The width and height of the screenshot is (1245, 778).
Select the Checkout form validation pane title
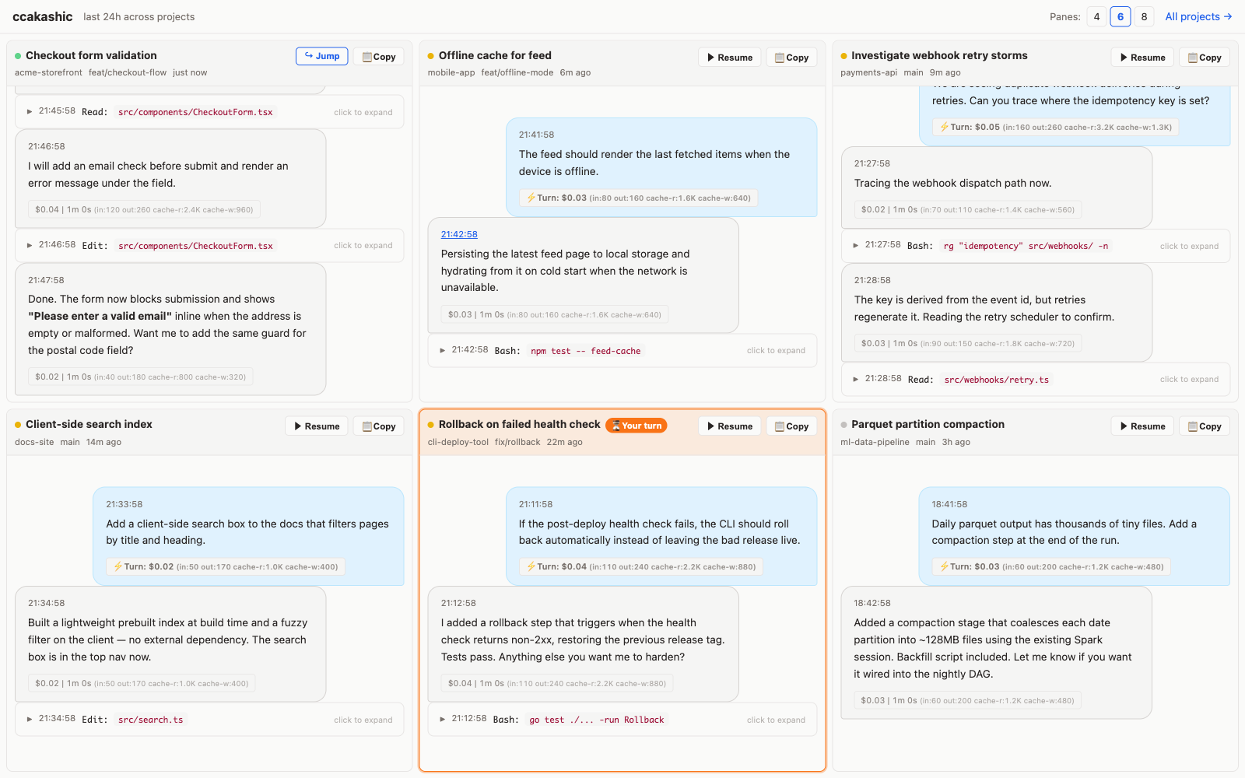pyautogui.click(x=91, y=55)
